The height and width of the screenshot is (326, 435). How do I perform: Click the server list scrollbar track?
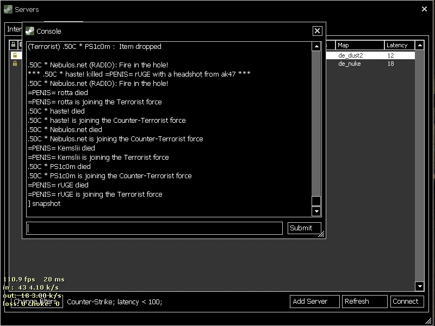(420, 166)
